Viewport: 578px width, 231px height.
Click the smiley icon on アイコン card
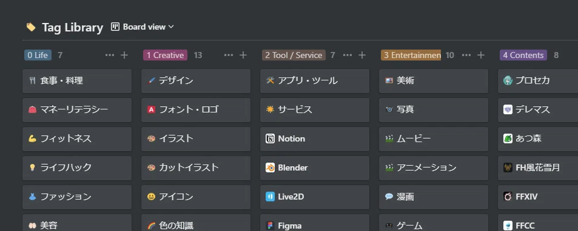click(x=151, y=197)
